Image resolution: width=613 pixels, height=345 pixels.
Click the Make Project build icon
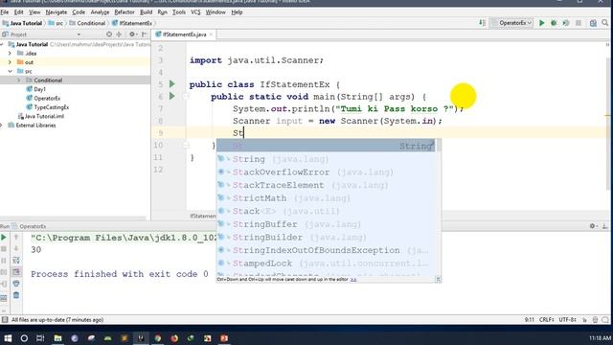[482, 23]
